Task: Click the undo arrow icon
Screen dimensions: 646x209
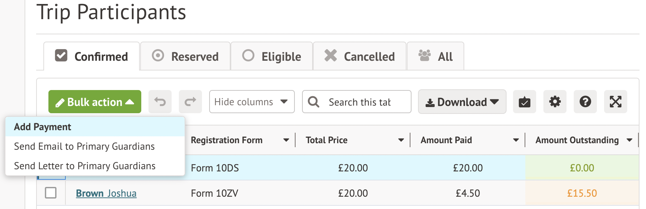Action: coord(160,102)
